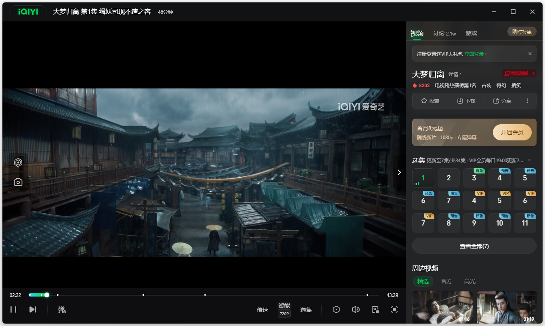545x326 pixels.
Task: Download the video via 下载
Action: point(466,101)
